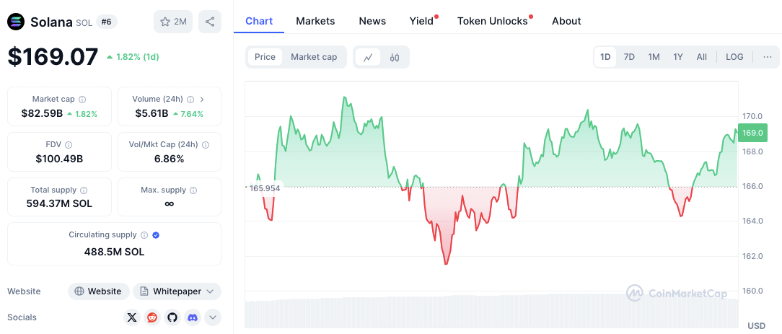Expand the Whitepaper dropdown
The width and height of the screenshot is (782, 334).
pyautogui.click(x=177, y=291)
